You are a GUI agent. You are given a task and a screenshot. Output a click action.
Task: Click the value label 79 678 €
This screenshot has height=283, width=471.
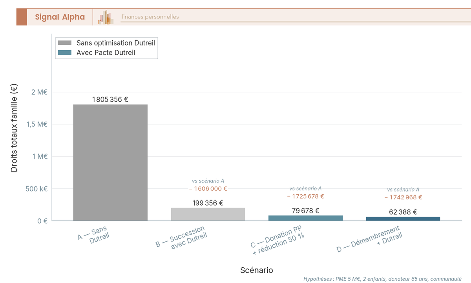click(305, 211)
